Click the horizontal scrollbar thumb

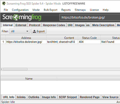click(15, 69)
